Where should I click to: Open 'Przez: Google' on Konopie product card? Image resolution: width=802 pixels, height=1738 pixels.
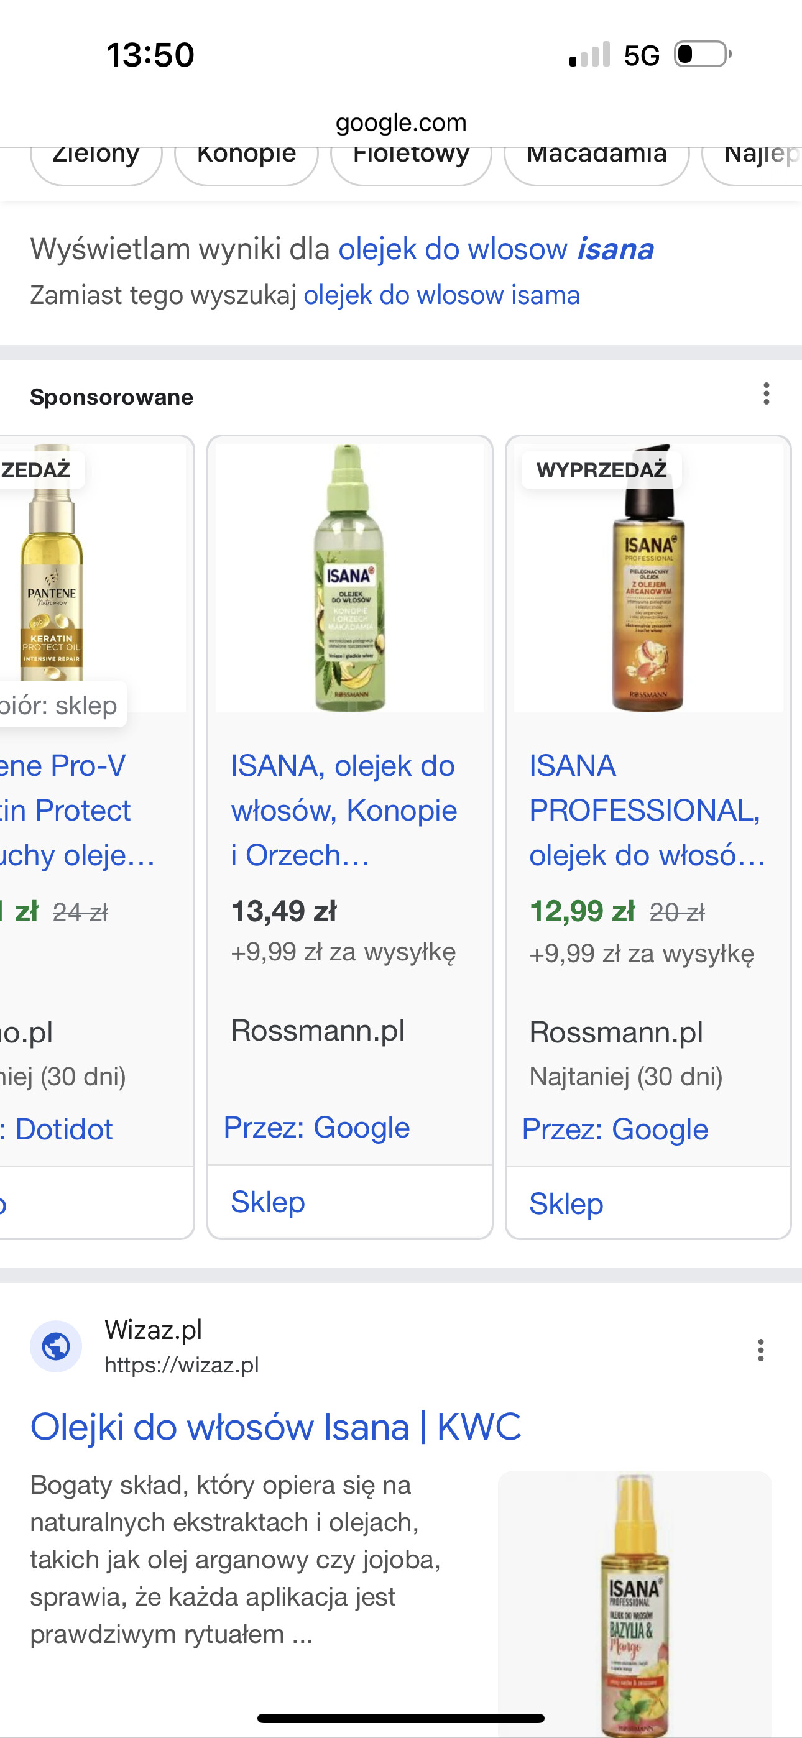(316, 1128)
